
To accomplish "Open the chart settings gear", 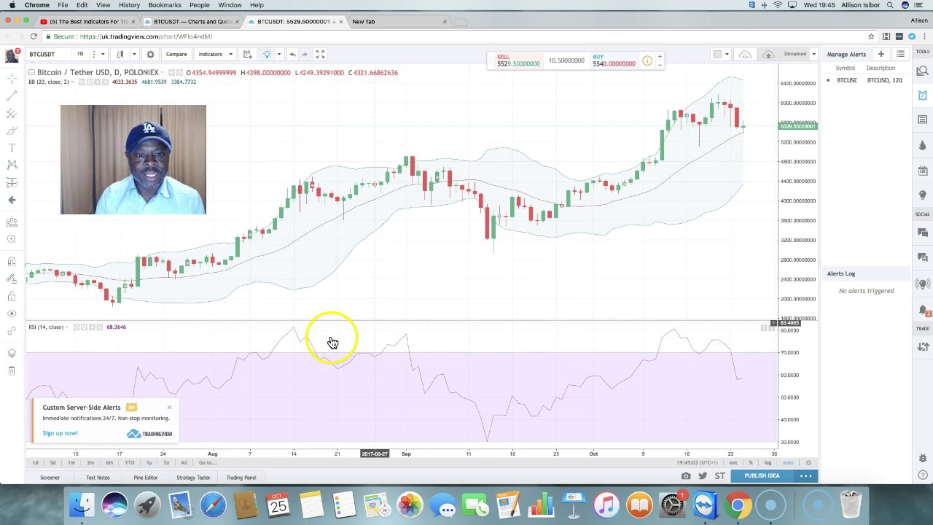I will pyautogui.click(x=150, y=54).
